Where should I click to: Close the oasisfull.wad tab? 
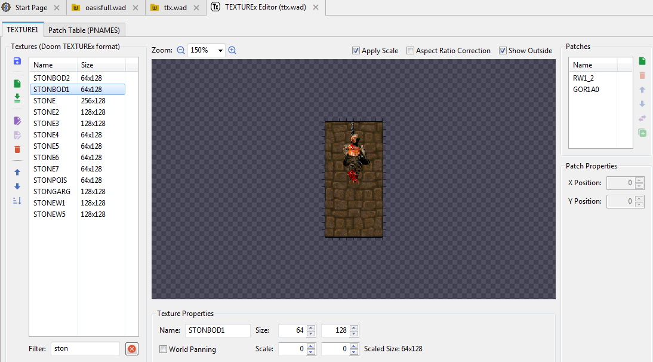135,8
